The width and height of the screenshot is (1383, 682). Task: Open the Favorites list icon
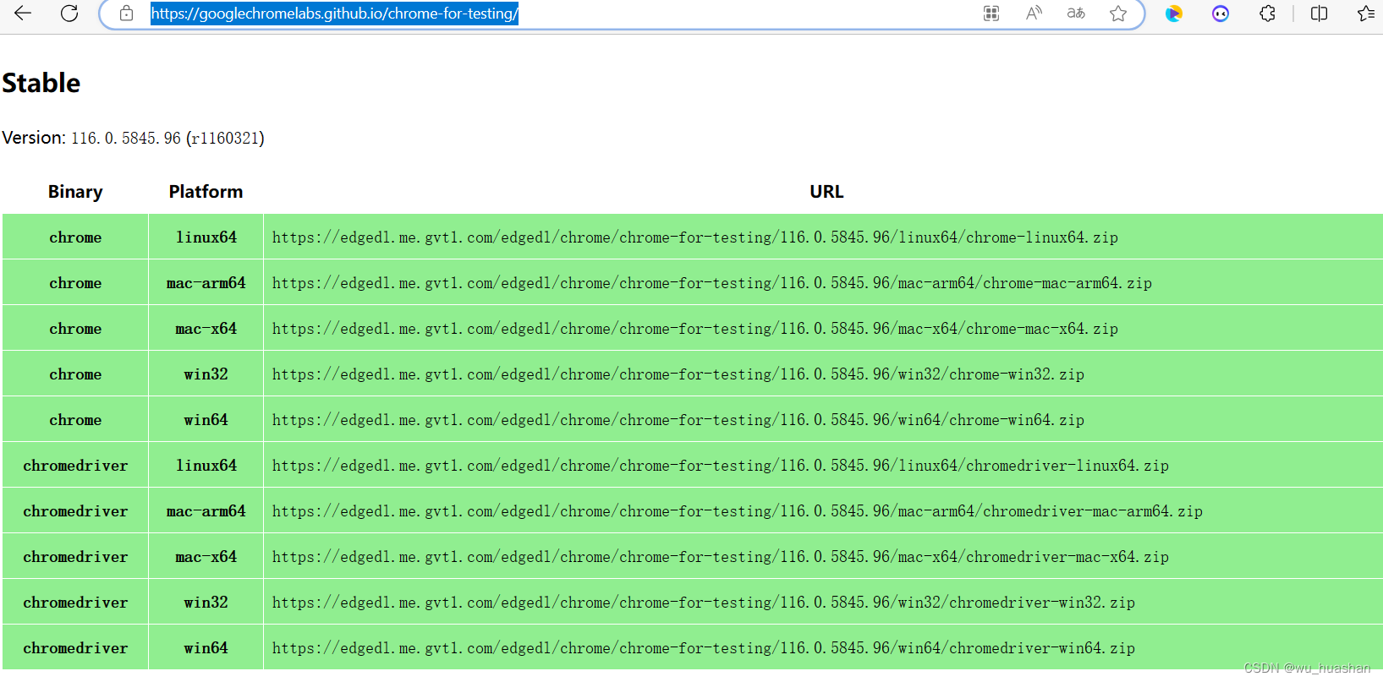[x=1365, y=14]
